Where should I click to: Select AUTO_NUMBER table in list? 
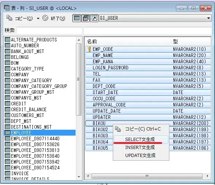point(25,45)
